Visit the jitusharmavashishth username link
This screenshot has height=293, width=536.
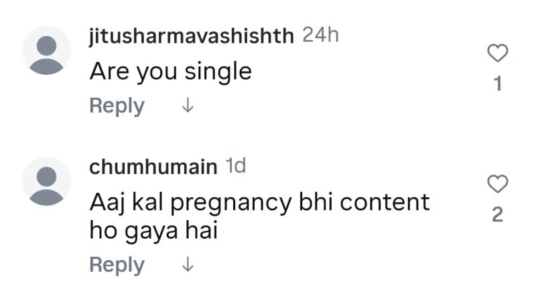pyautogui.click(x=192, y=36)
